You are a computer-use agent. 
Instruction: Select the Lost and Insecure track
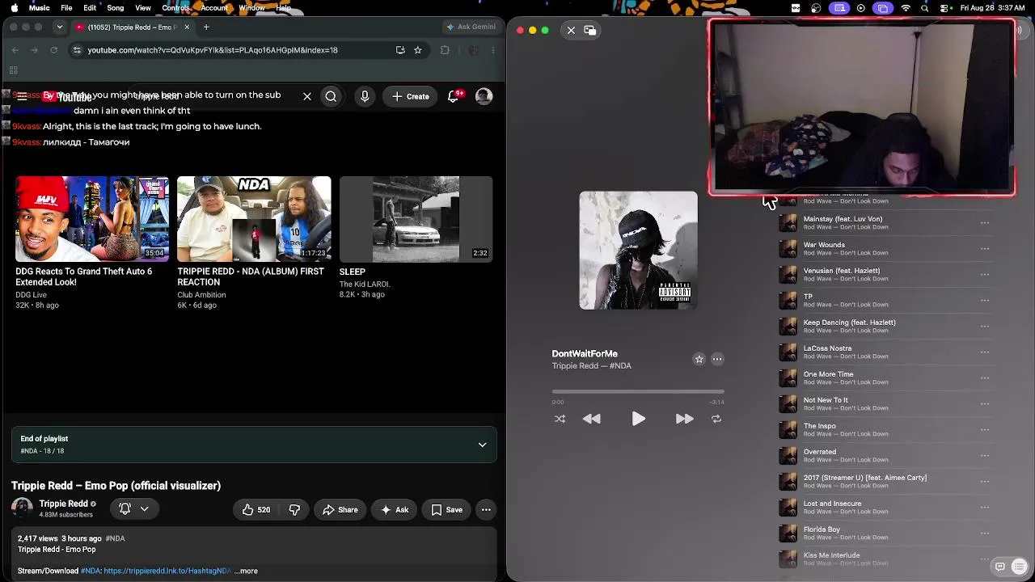[885, 508]
